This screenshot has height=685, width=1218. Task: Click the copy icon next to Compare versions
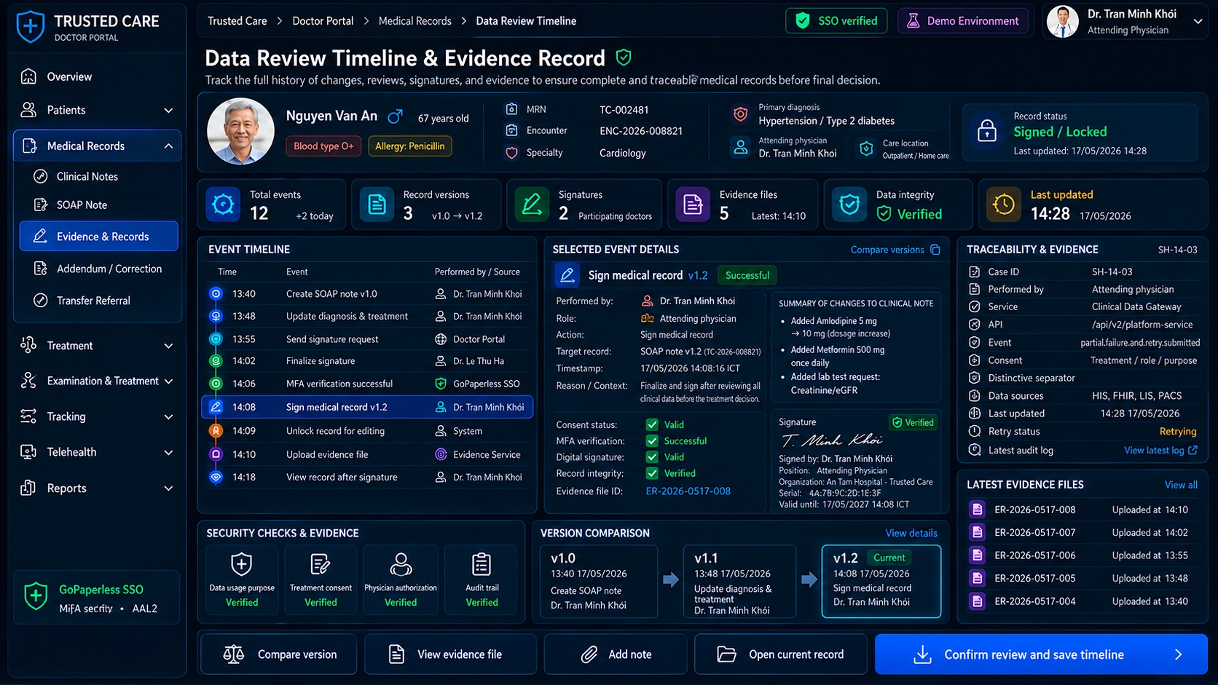pos(935,250)
